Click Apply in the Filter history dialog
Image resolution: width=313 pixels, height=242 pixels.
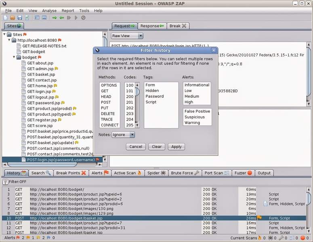[x=176, y=146]
